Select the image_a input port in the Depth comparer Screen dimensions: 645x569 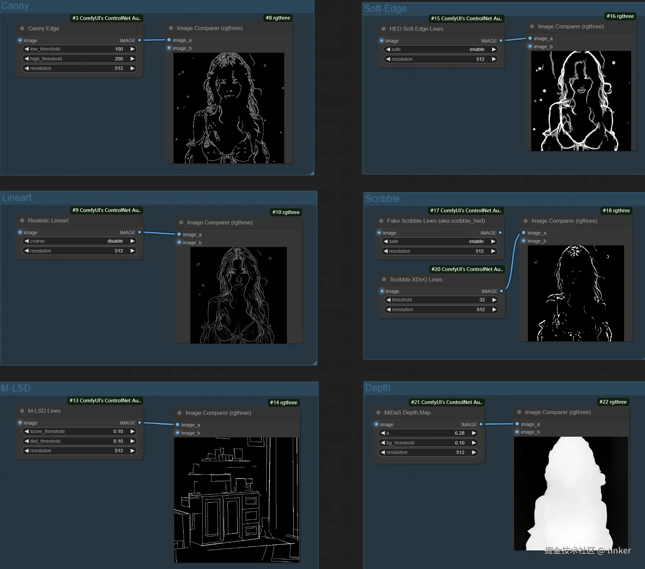(517, 424)
